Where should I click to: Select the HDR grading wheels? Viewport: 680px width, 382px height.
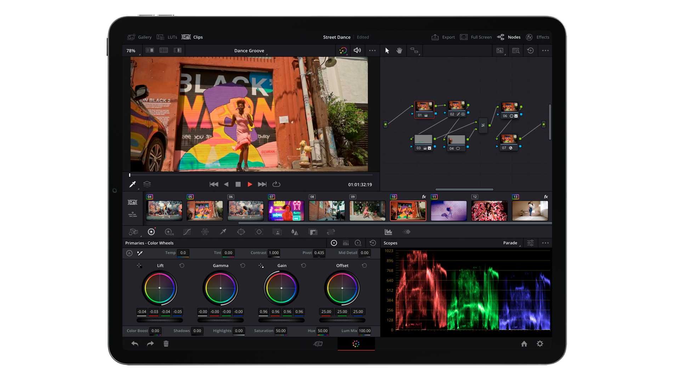pos(169,232)
